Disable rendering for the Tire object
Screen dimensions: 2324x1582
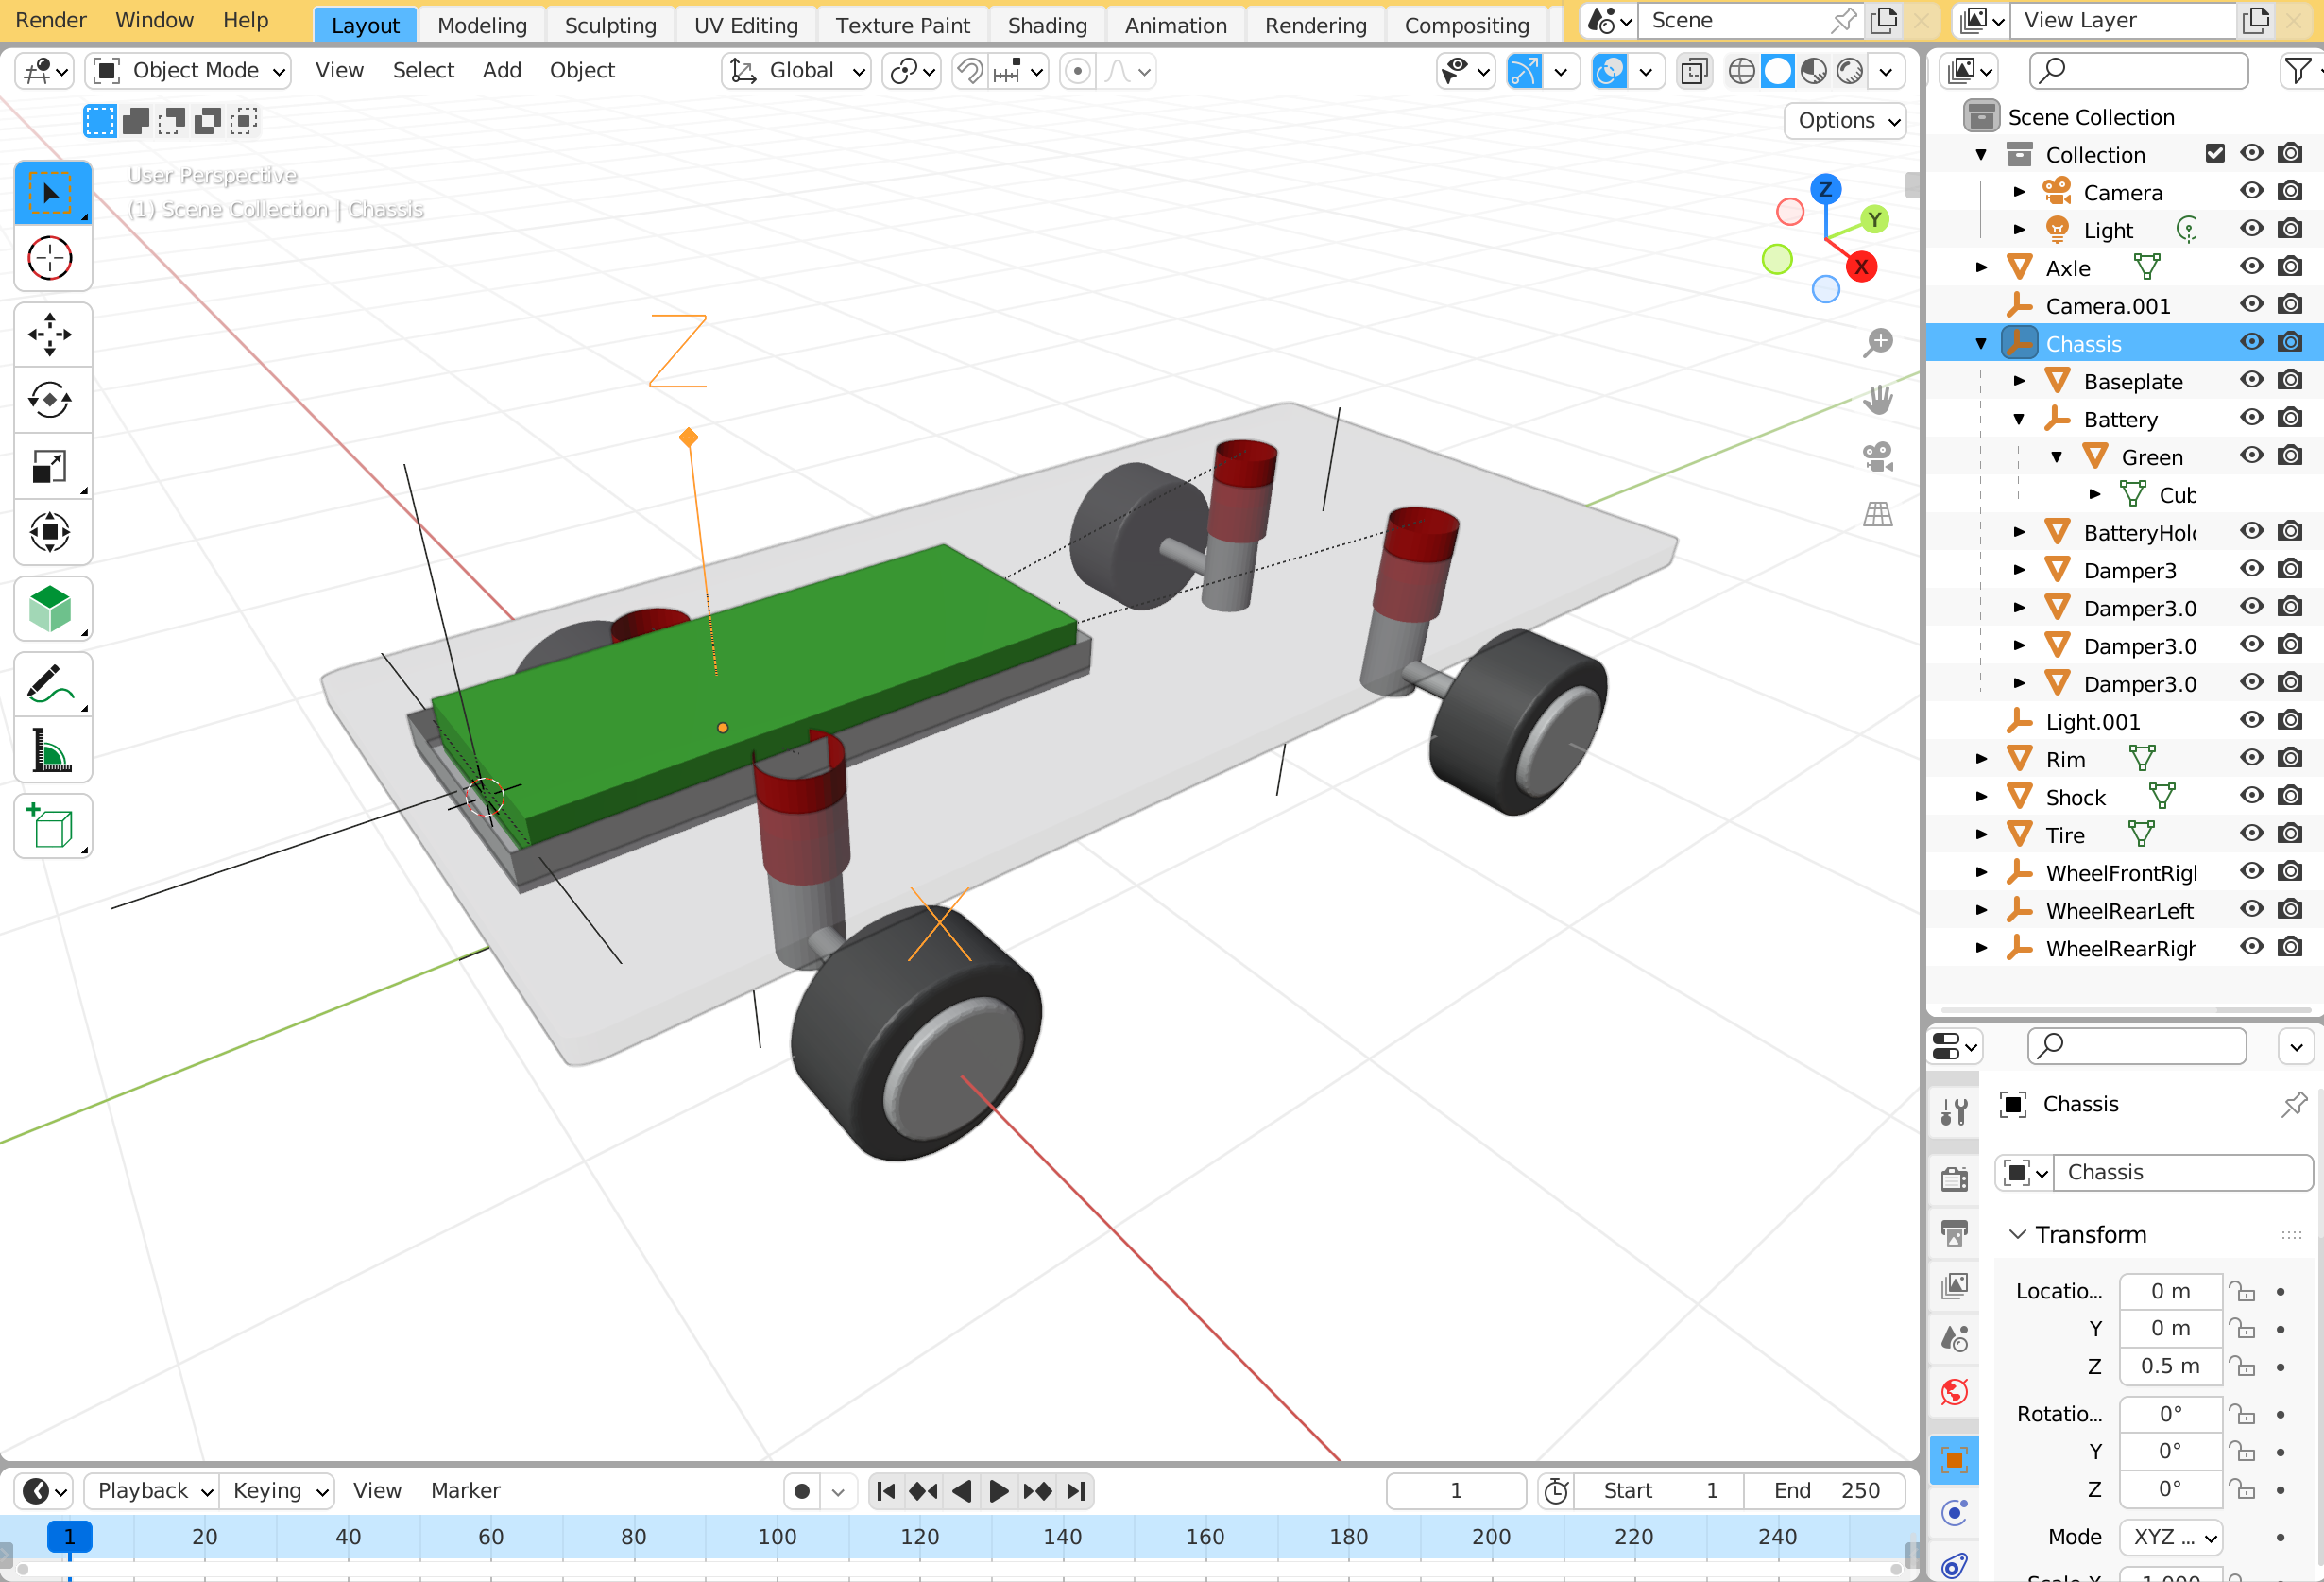(2290, 834)
